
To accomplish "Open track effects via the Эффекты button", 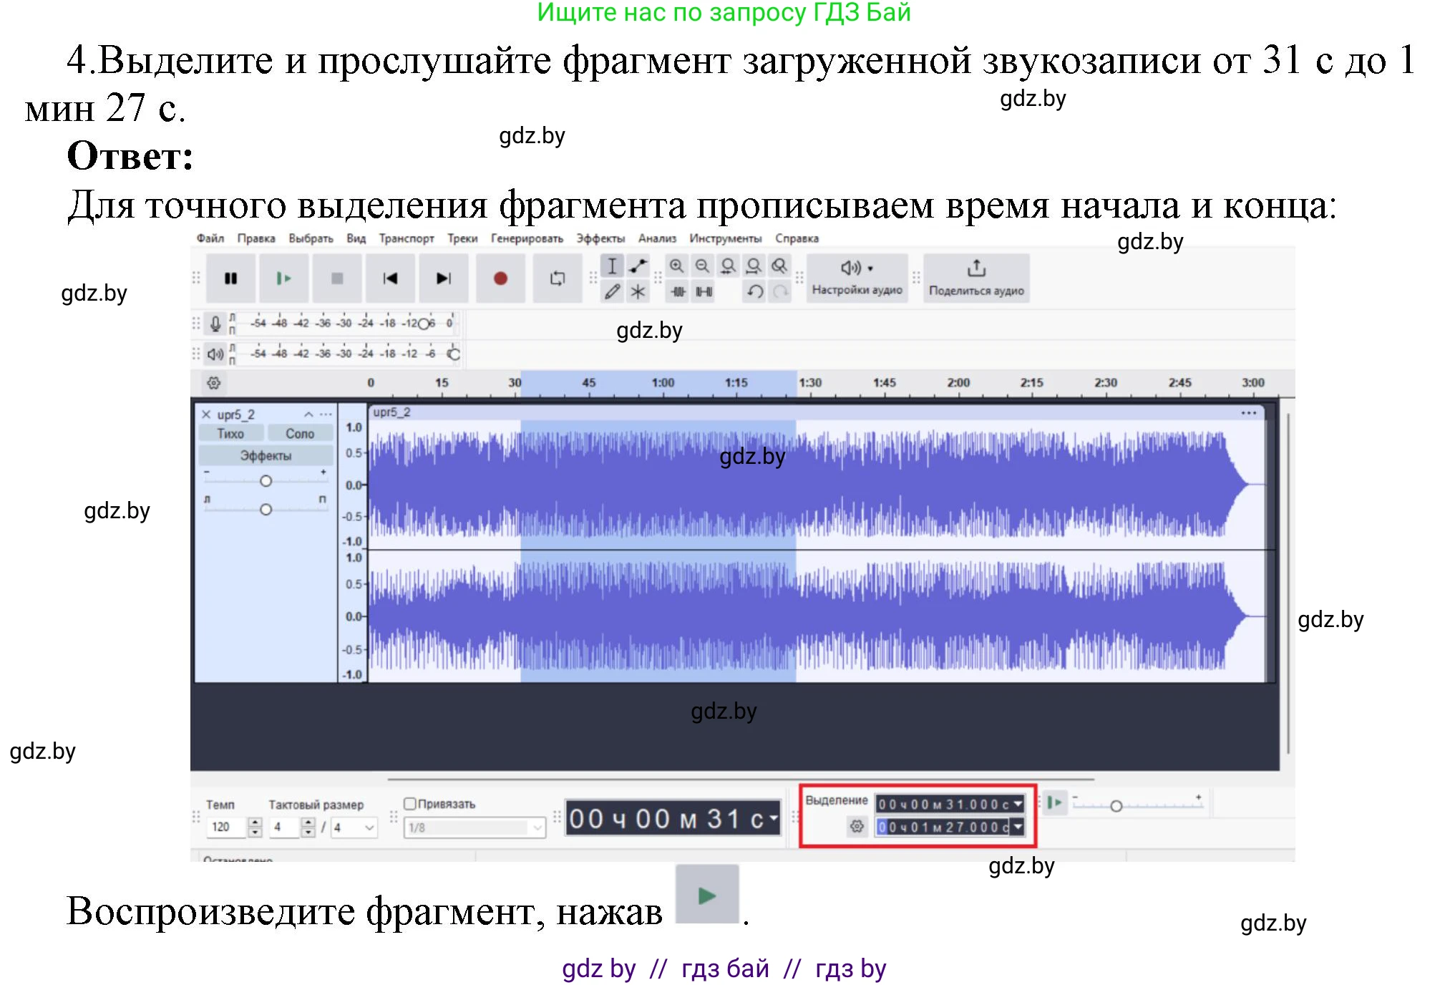I will pos(266,454).
